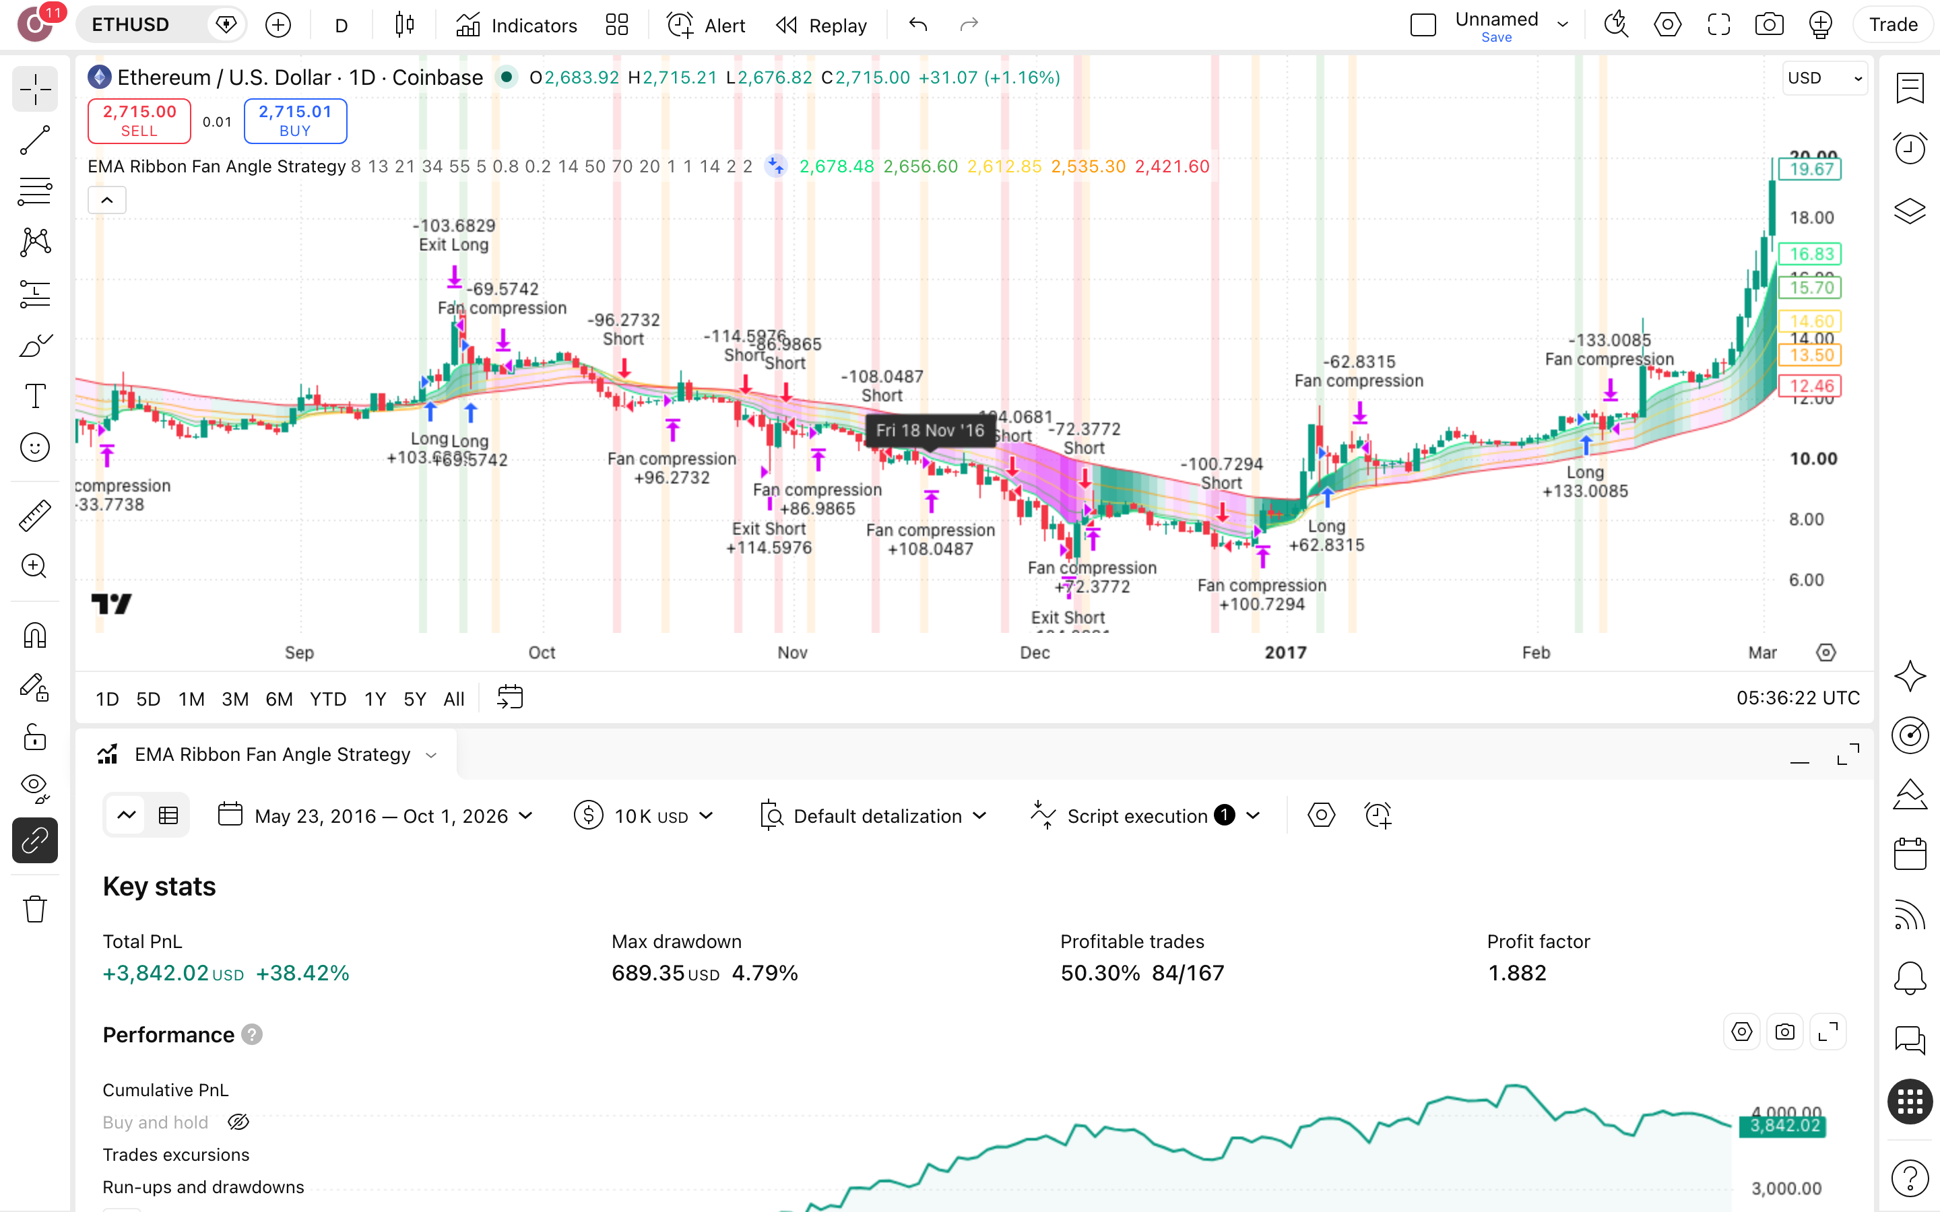
Task: Click the trash remove objects icon
Action: [x=34, y=909]
